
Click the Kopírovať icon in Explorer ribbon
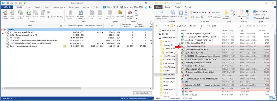pos(173,13)
